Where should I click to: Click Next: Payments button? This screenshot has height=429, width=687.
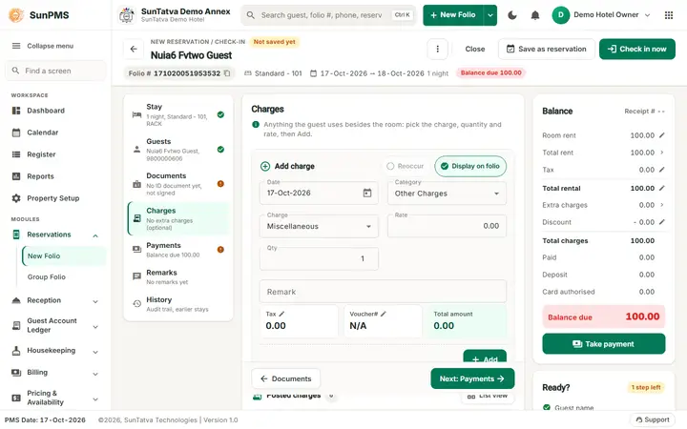click(x=472, y=378)
